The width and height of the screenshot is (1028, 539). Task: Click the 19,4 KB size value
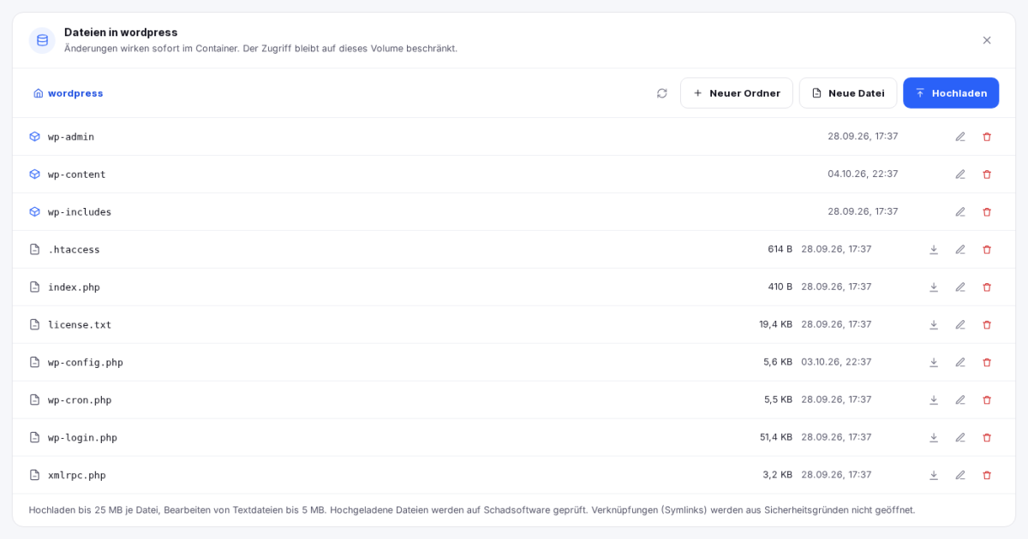pos(775,325)
